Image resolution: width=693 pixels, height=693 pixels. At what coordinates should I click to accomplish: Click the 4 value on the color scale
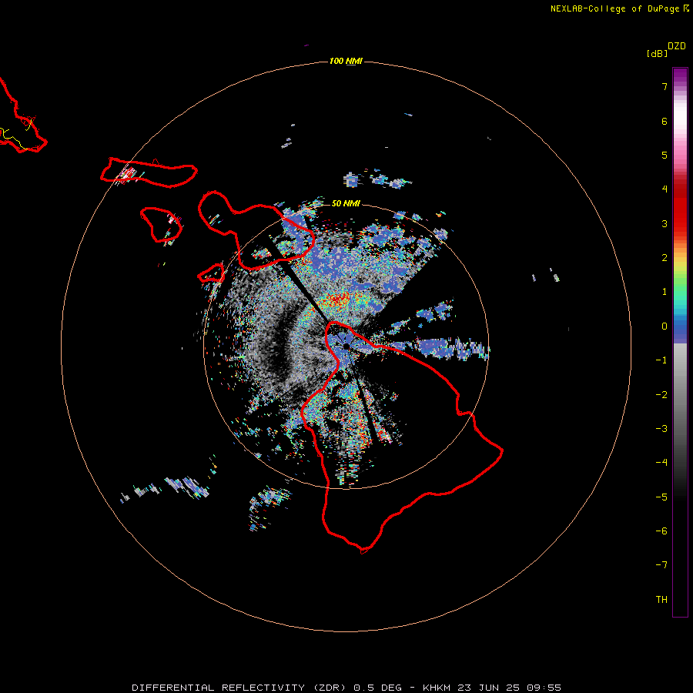pyautogui.click(x=665, y=189)
